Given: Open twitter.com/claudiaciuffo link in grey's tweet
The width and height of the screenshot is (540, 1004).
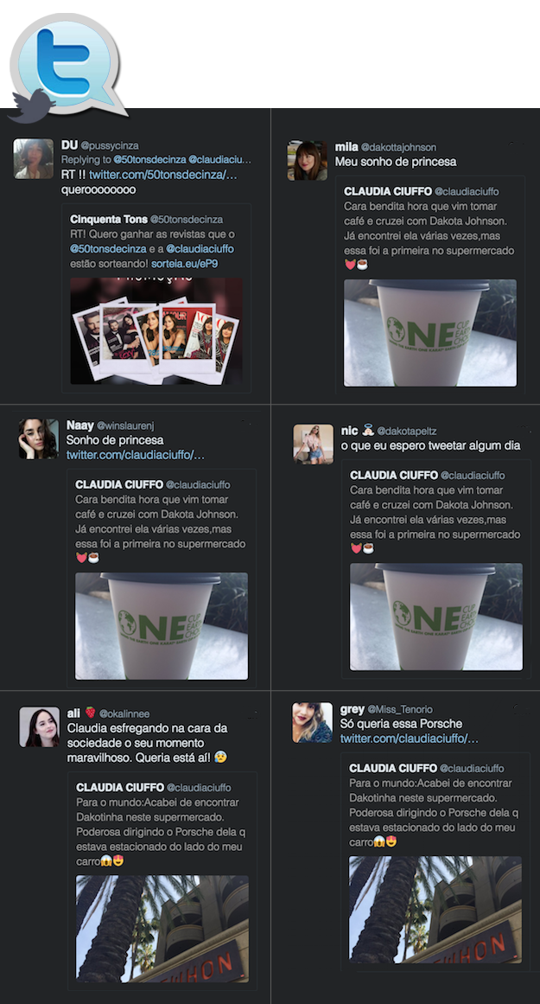Looking at the screenshot, I should pyautogui.click(x=410, y=739).
